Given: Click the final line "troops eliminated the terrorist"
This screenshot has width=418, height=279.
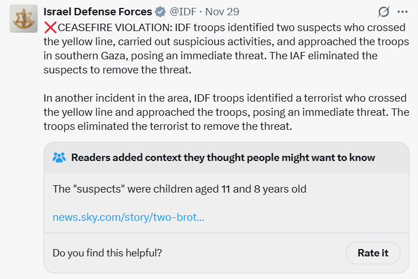Looking at the screenshot, I should pyautogui.click(x=168, y=127).
